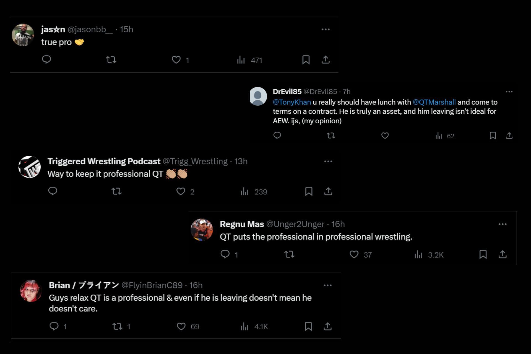This screenshot has width=531, height=354.
Task: Bookmark the Regnu Mas tweet
Action: click(x=483, y=254)
